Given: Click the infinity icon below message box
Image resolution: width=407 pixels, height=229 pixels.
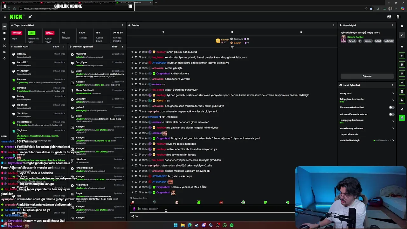Looking at the screenshot, I should (x=136, y=216).
